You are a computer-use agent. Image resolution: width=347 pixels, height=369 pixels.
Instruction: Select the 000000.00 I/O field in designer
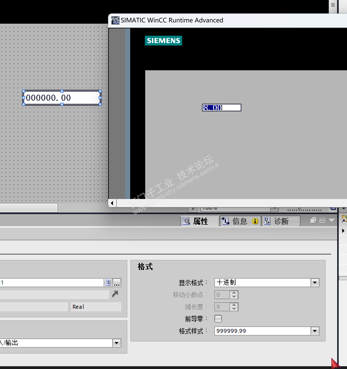[x=62, y=98]
